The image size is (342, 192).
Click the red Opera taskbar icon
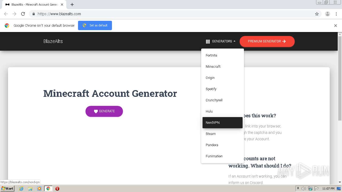[x=57, y=189]
